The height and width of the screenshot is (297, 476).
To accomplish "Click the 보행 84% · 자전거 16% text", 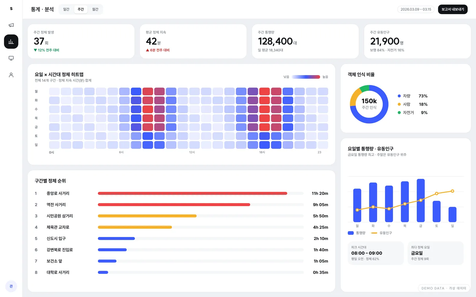I will pyautogui.click(x=387, y=50).
